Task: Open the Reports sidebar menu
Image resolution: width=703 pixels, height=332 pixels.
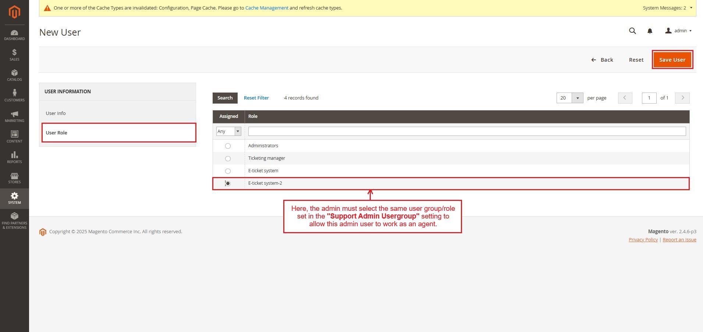Action: (14, 158)
